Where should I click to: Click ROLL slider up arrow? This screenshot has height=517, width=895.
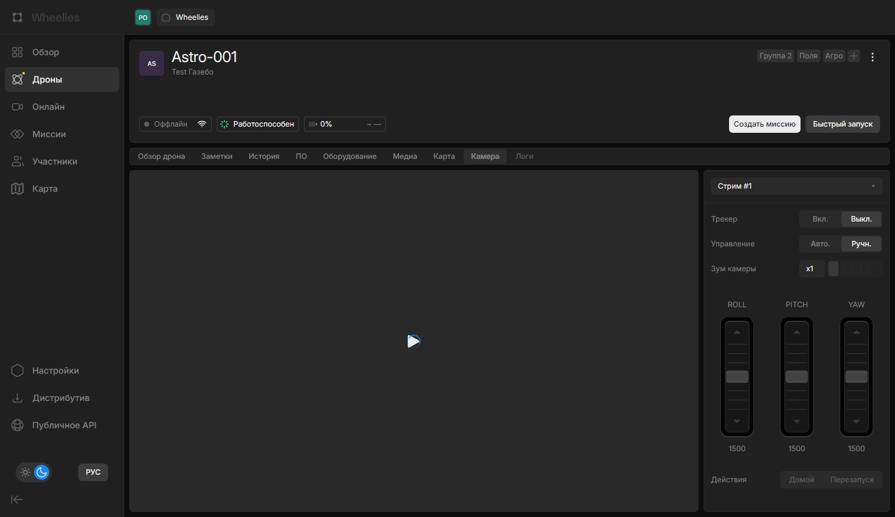click(x=737, y=332)
